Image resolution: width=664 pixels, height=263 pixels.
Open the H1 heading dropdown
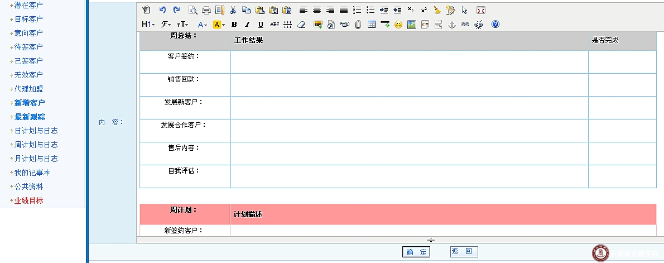point(148,25)
